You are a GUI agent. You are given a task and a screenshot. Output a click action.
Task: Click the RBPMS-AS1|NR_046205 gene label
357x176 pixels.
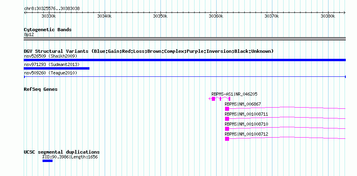point(234,94)
